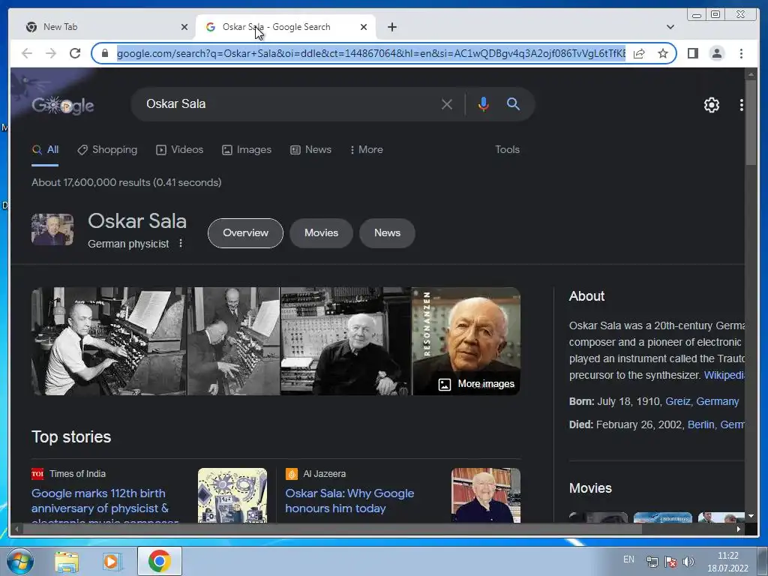768x576 pixels.
Task: Open a new tab with the plus button
Action: click(391, 27)
